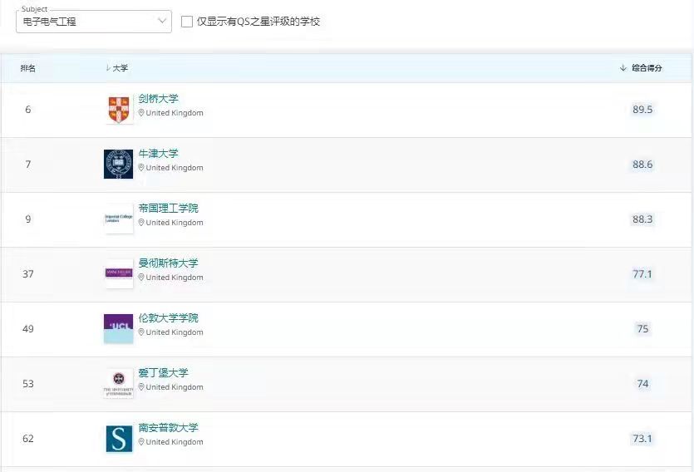This screenshot has height=472, width=694.
Task: Click the location pin icon under 帝国理工学院
Action: click(x=141, y=223)
